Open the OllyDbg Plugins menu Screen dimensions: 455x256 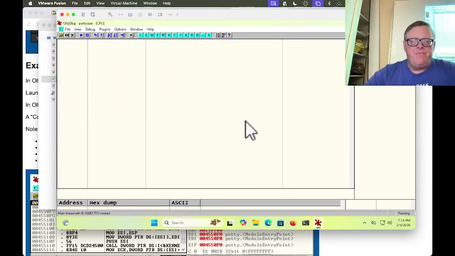click(x=105, y=29)
